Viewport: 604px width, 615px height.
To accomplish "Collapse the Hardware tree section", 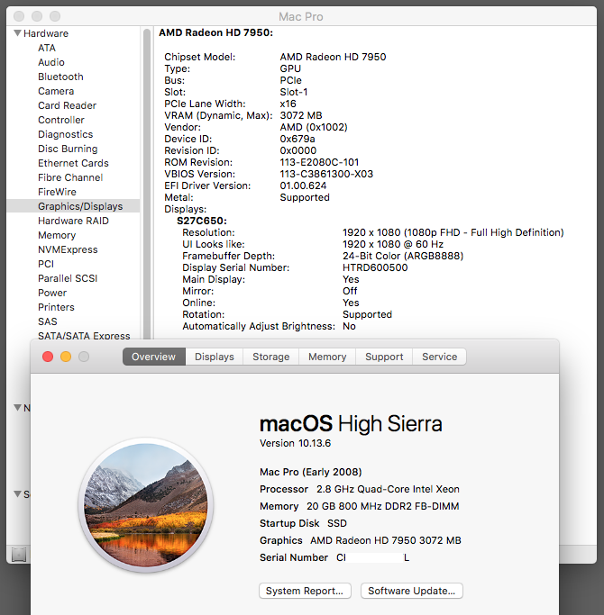I will pyautogui.click(x=18, y=33).
